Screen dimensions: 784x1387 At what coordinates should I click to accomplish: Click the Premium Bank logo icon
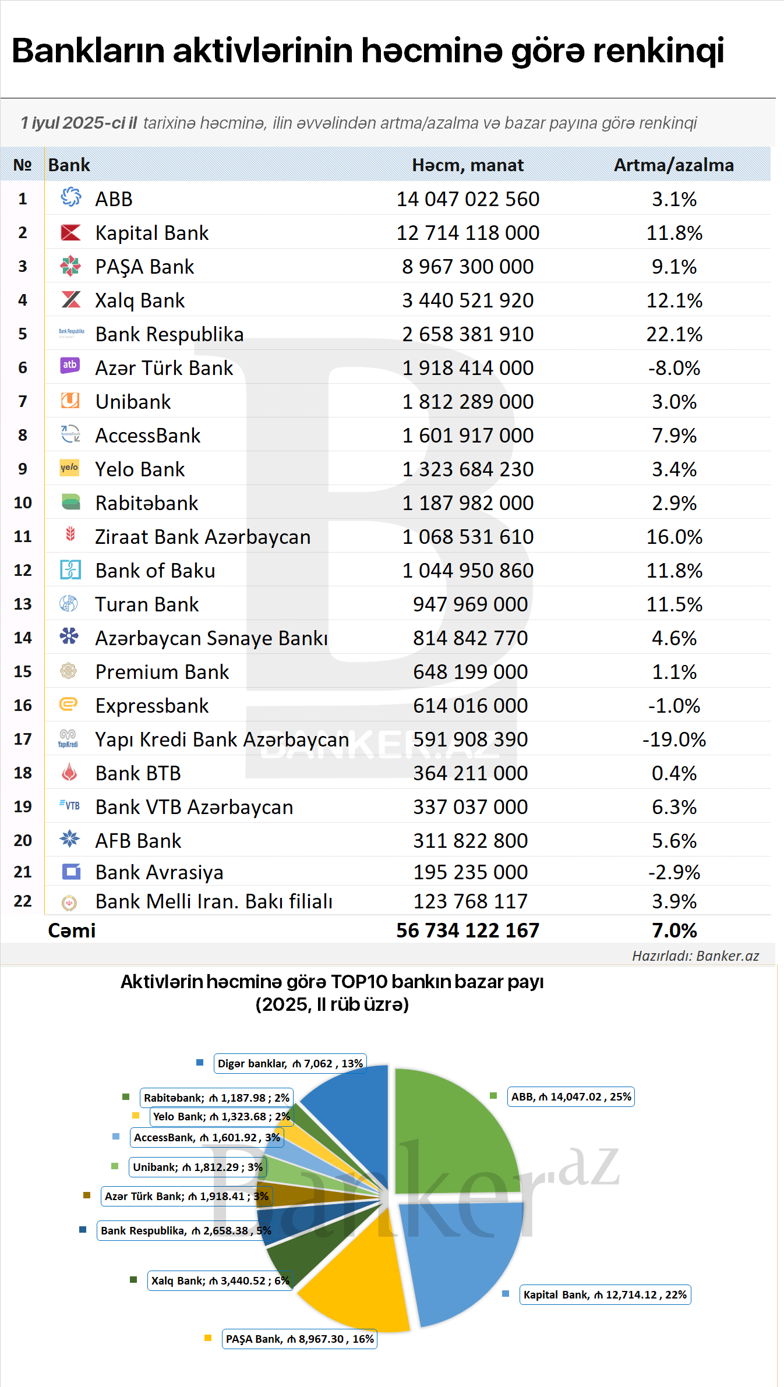pyautogui.click(x=69, y=671)
